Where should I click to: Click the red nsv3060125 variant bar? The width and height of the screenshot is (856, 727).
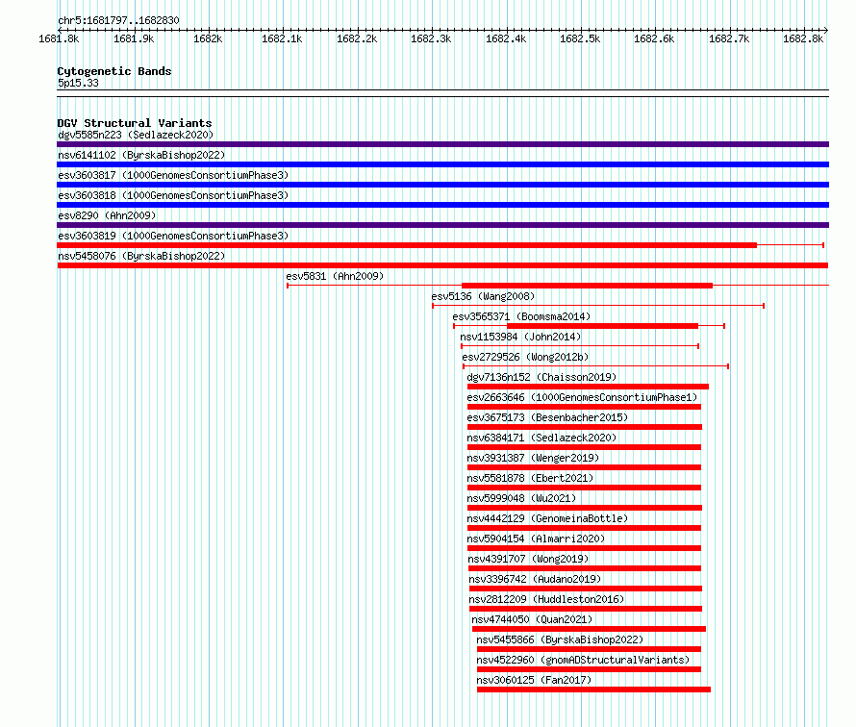coord(594,689)
